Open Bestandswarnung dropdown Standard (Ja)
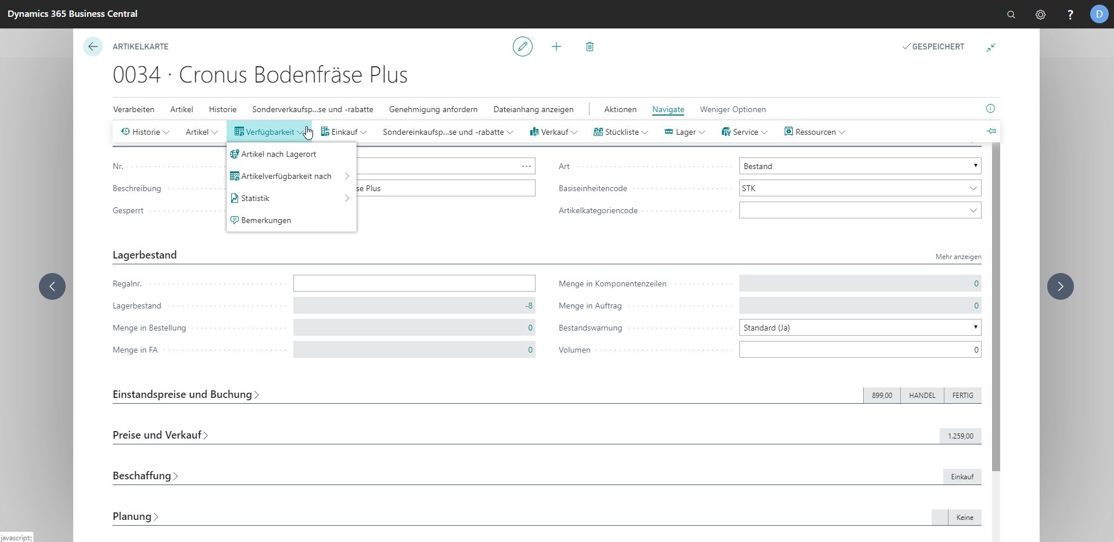This screenshot has width=1114, height=542. (860, 328)
